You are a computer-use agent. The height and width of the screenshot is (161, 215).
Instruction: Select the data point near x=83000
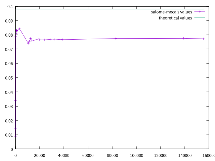click(116, 39)
